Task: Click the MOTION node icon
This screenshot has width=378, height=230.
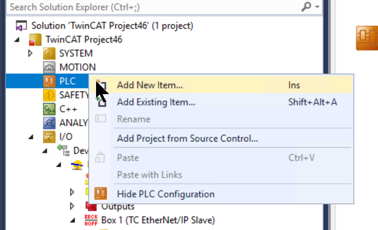Action: point(49,67)
